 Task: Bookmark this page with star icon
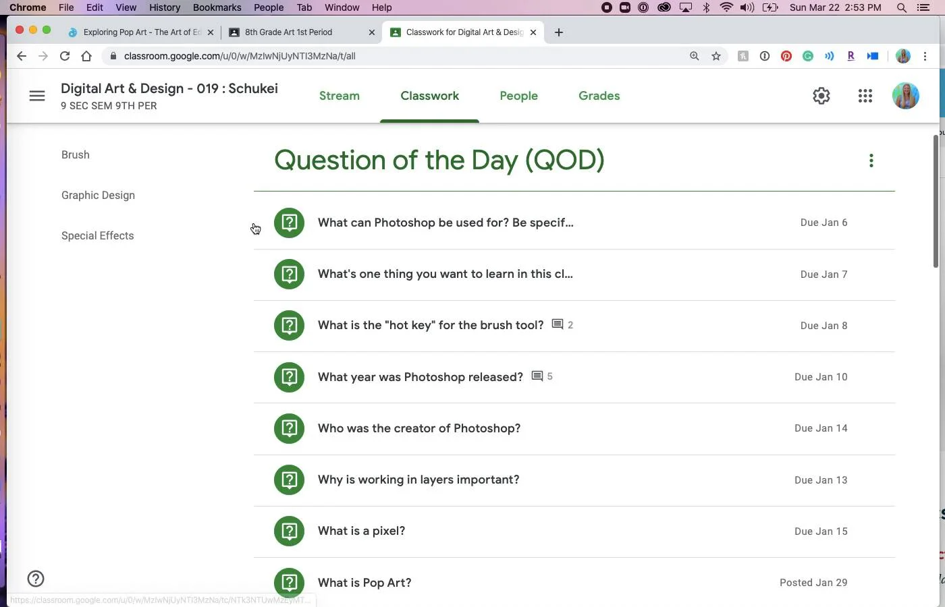[716, 56]
